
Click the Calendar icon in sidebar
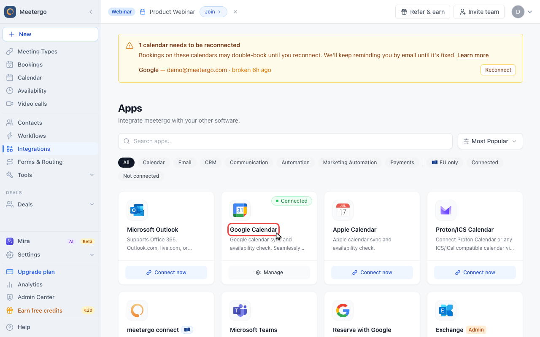pyautogui.click(x=10, y=78)
